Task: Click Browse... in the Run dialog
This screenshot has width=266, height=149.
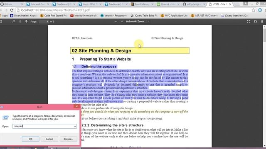Action: tap(68, 139)
